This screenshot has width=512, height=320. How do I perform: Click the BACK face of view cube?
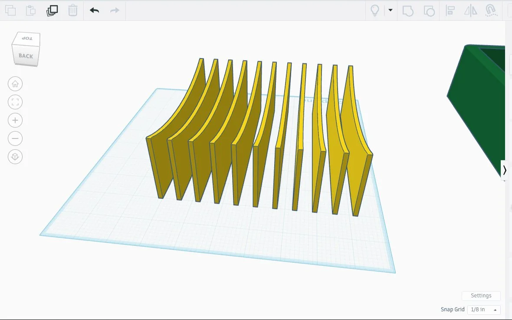coord(26,56)
